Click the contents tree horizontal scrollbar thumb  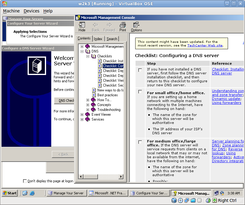91,177
